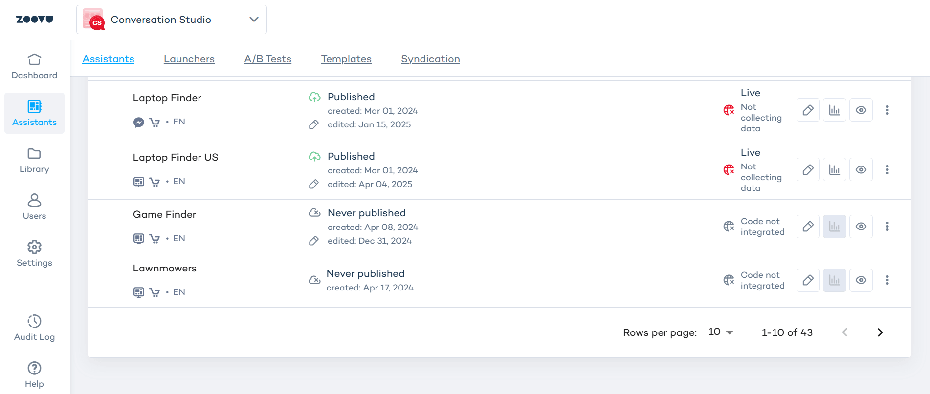Open the Game Finder assistant name
This screenshot has height=394, width=930.
164,214
